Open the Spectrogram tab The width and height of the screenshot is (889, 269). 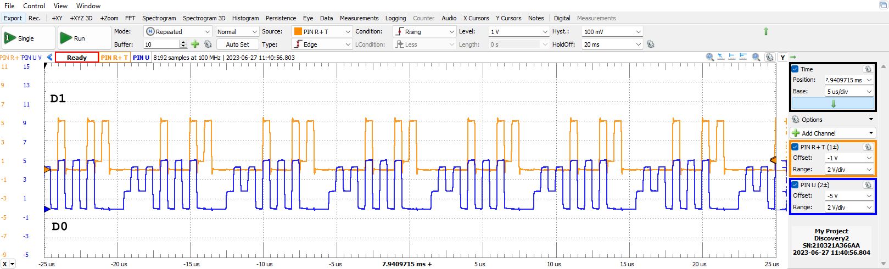pos(159,18)
